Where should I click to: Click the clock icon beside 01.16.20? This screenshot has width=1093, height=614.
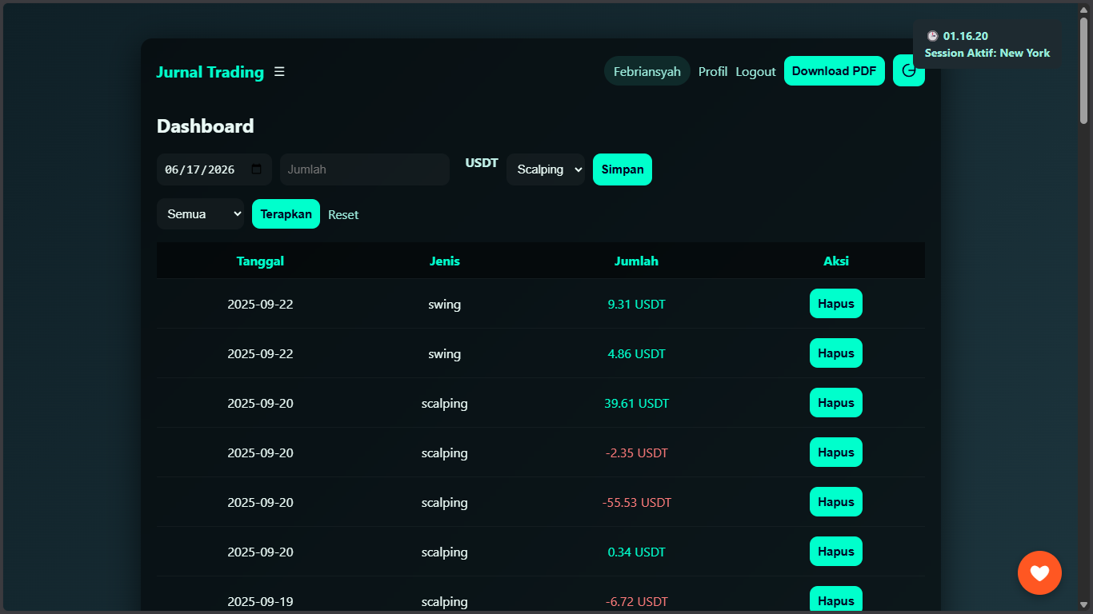point(932,36)
